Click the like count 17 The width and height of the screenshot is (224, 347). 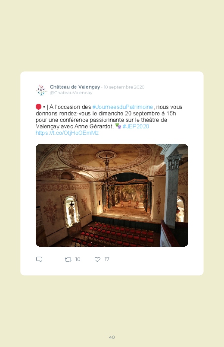coord(107,259)
